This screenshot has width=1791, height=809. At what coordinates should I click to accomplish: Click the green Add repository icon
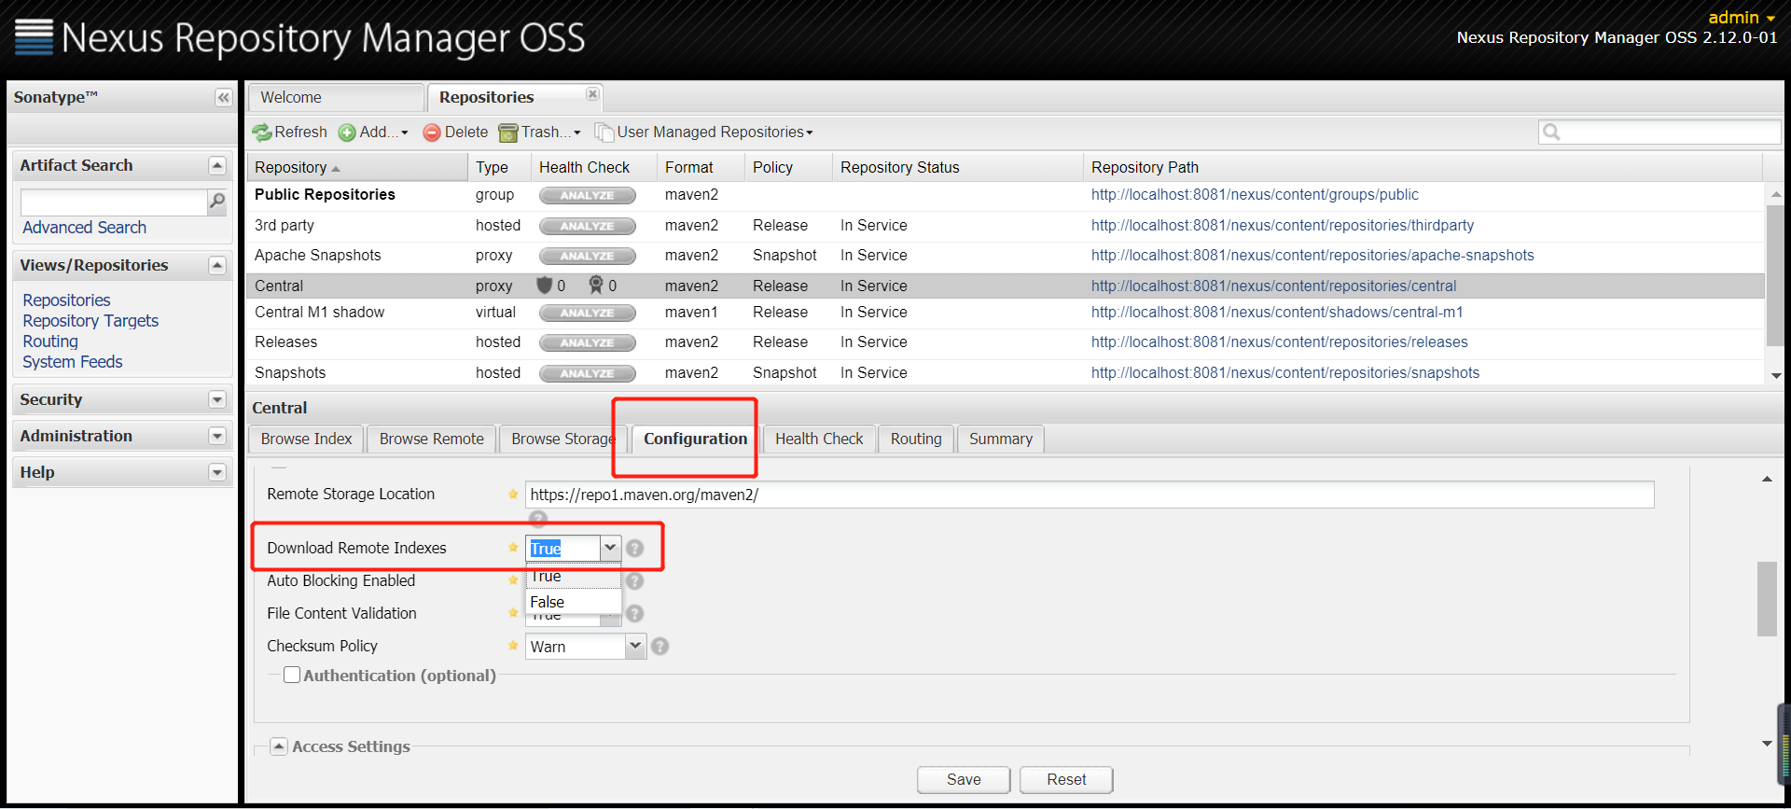[347, 133]
